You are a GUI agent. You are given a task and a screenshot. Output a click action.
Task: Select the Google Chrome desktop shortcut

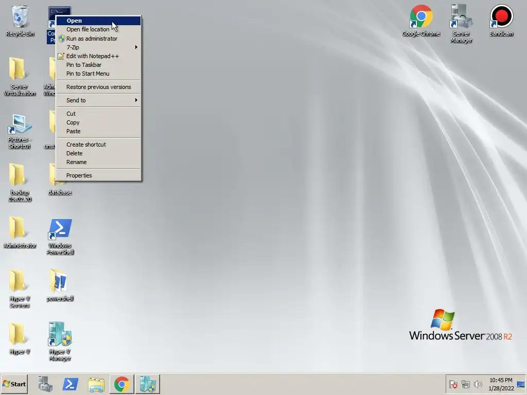[x=421, y=21]
